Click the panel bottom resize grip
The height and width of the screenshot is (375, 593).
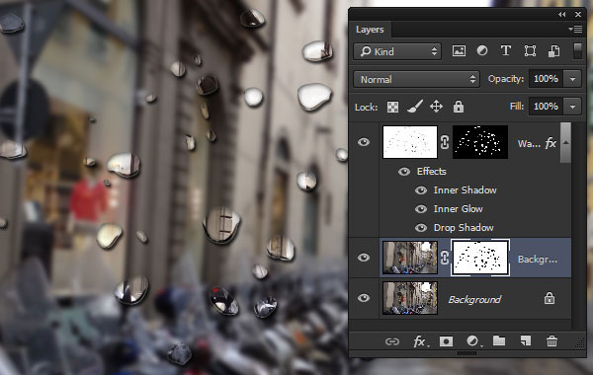tap(467, 354)
